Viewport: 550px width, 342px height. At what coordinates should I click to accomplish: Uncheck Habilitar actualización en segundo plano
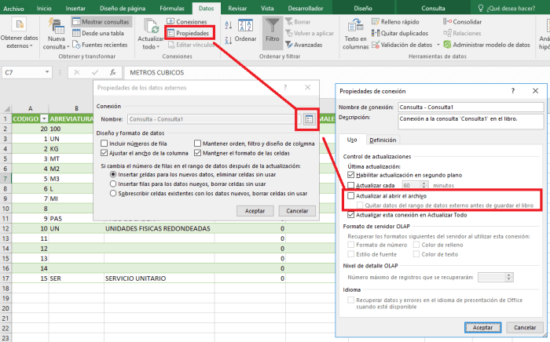[350, 175]
